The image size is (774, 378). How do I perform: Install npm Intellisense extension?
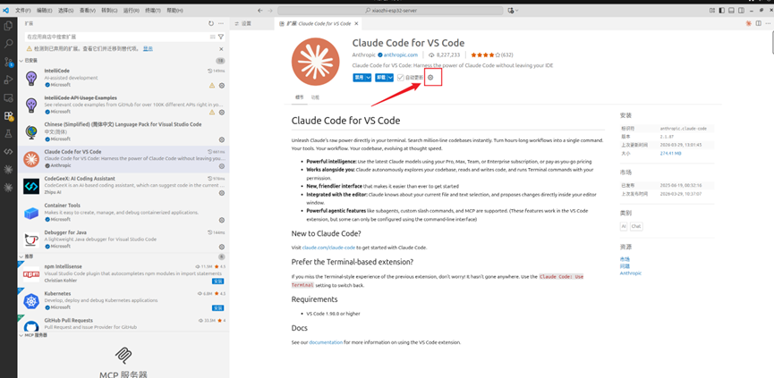click(218, 281)
